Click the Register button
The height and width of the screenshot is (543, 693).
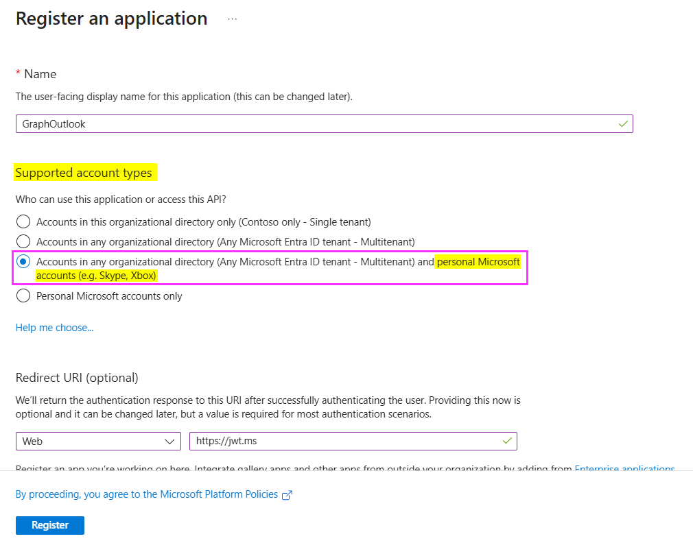[x=50, y=525]
